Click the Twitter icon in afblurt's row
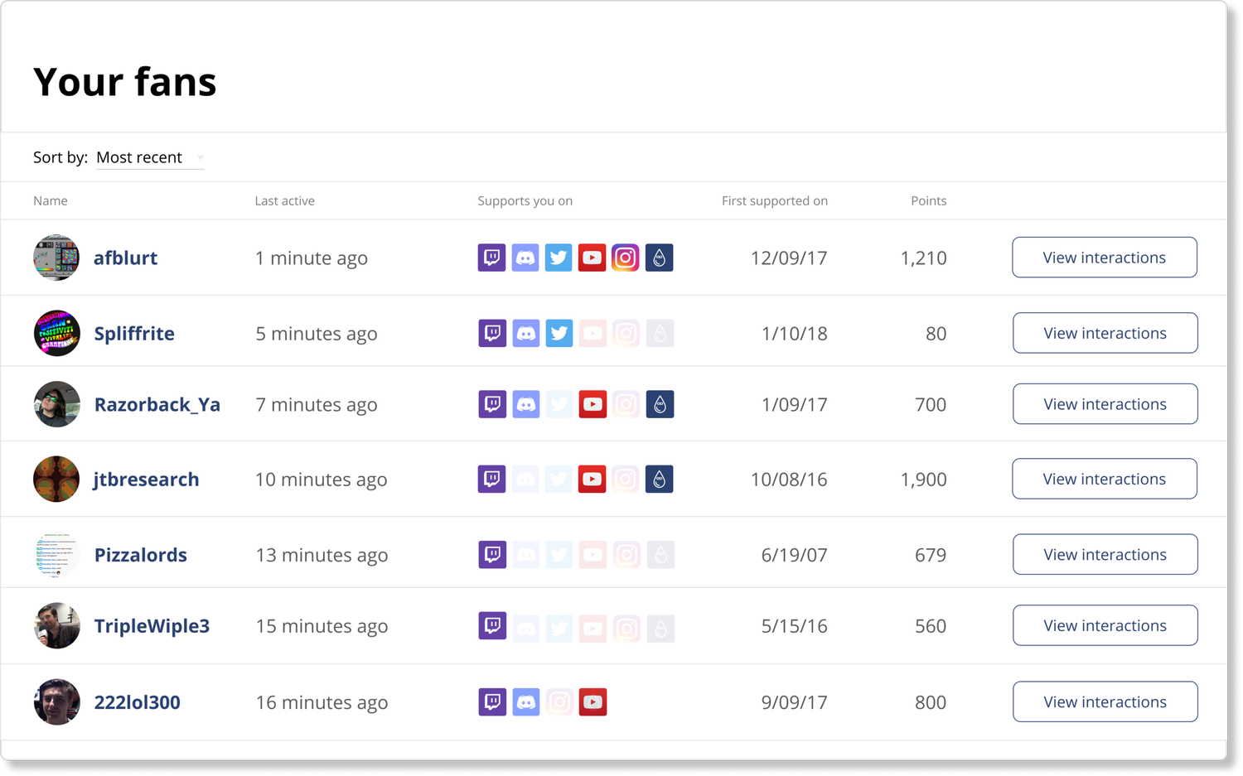 [559, 258]
